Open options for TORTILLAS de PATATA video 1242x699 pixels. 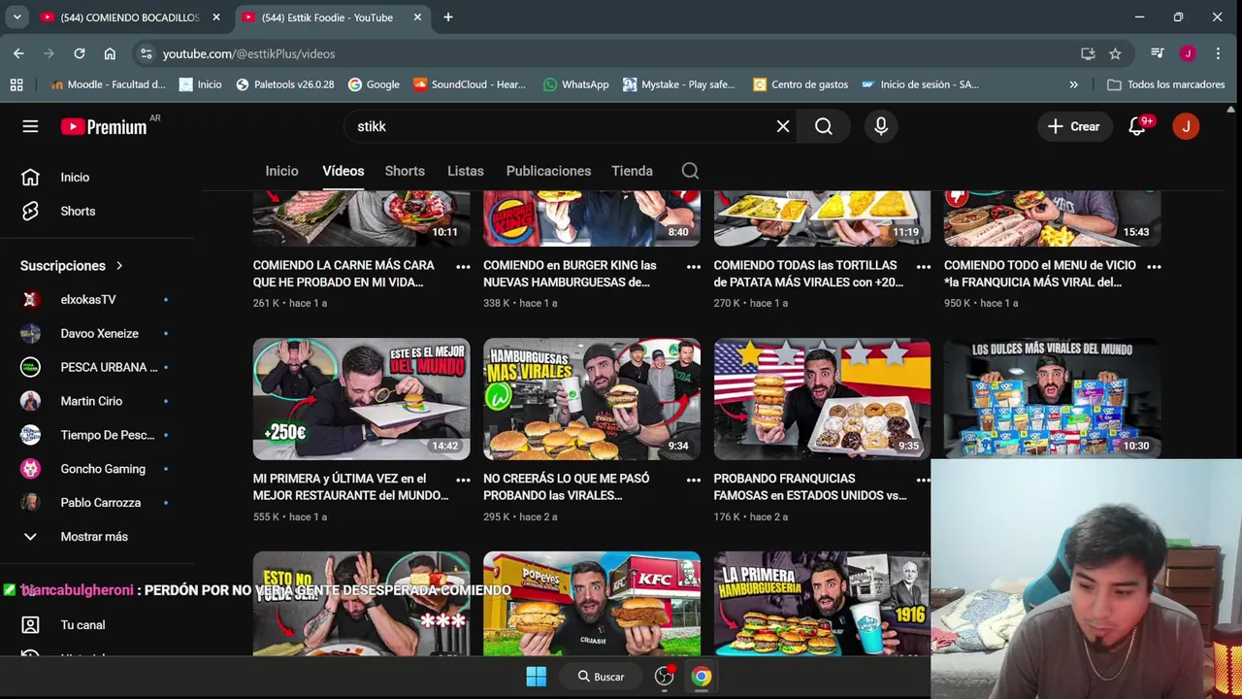point(924,266)
